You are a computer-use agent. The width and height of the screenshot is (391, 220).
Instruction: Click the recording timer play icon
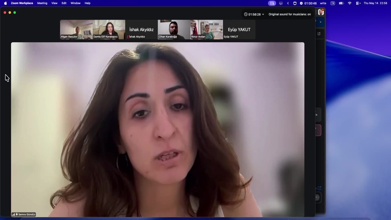[301, 3]
